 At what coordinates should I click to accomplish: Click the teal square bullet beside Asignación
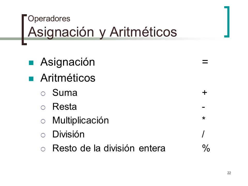click(x=31, y=63)
